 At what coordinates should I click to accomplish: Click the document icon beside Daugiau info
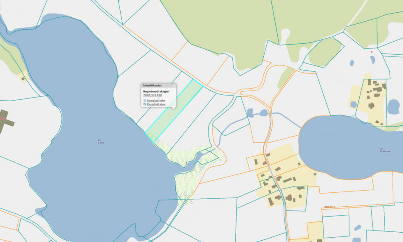click(145, 101)
